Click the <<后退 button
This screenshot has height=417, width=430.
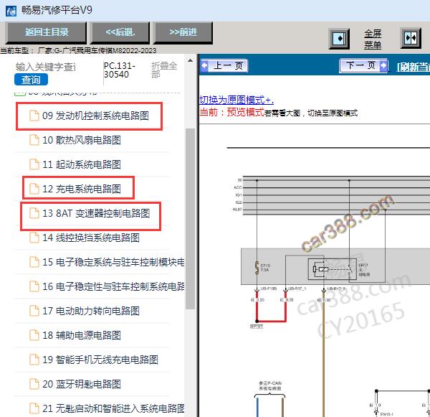120,32
